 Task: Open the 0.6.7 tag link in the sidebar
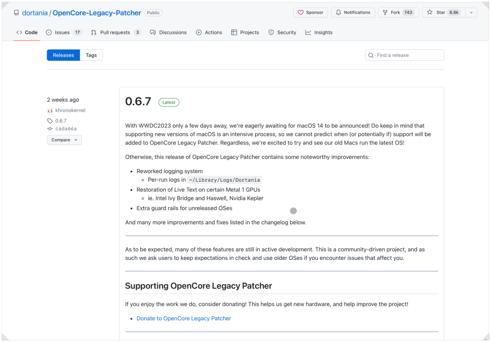pyautogui.click(x=61, y=121)
